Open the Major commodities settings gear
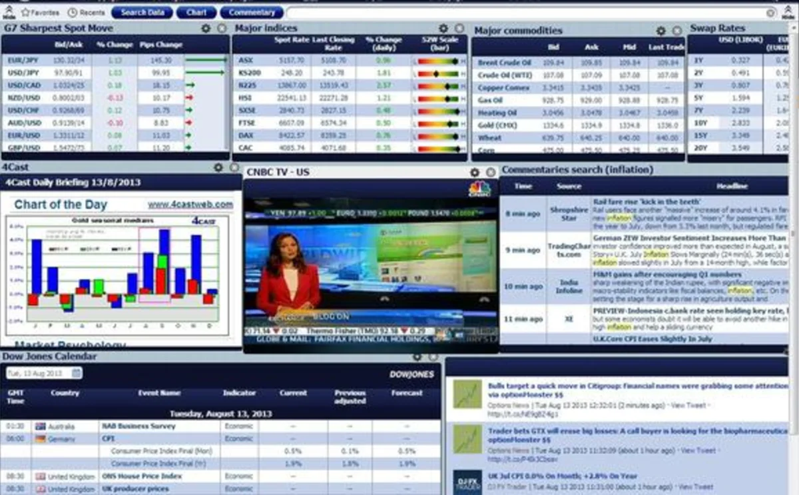This screenshot has width=799, height=495. (x=661, y=31)
